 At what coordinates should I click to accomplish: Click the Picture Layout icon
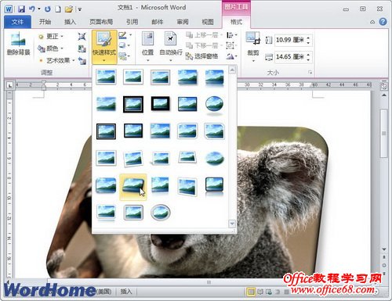[x=122, y=56]
